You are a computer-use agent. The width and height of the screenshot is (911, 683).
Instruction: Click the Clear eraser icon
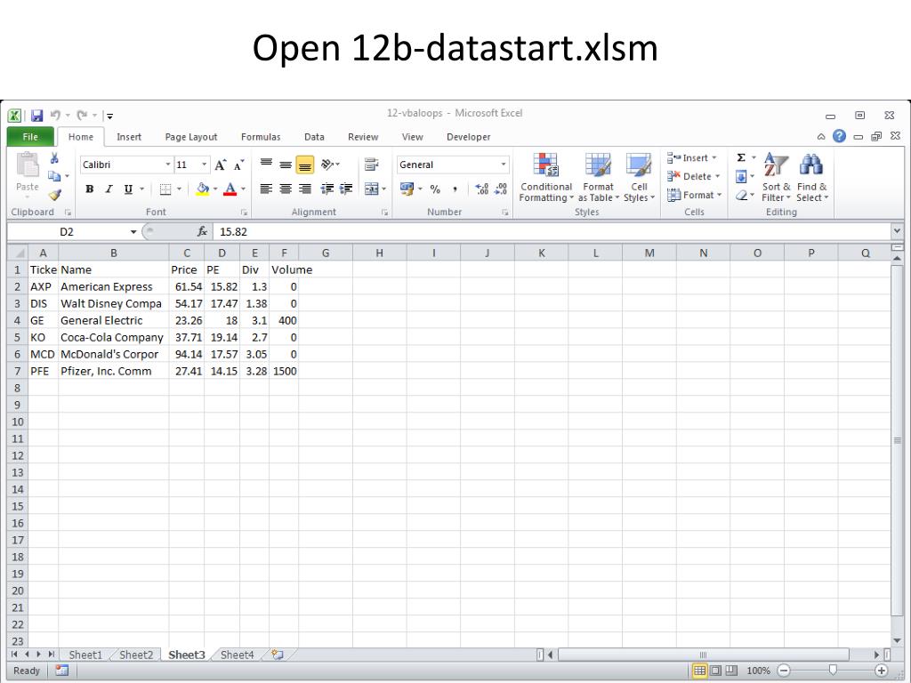tap(741, 196)
